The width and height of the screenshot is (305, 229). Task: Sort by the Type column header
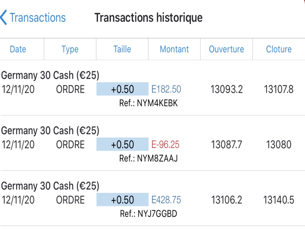coord(70,49)
